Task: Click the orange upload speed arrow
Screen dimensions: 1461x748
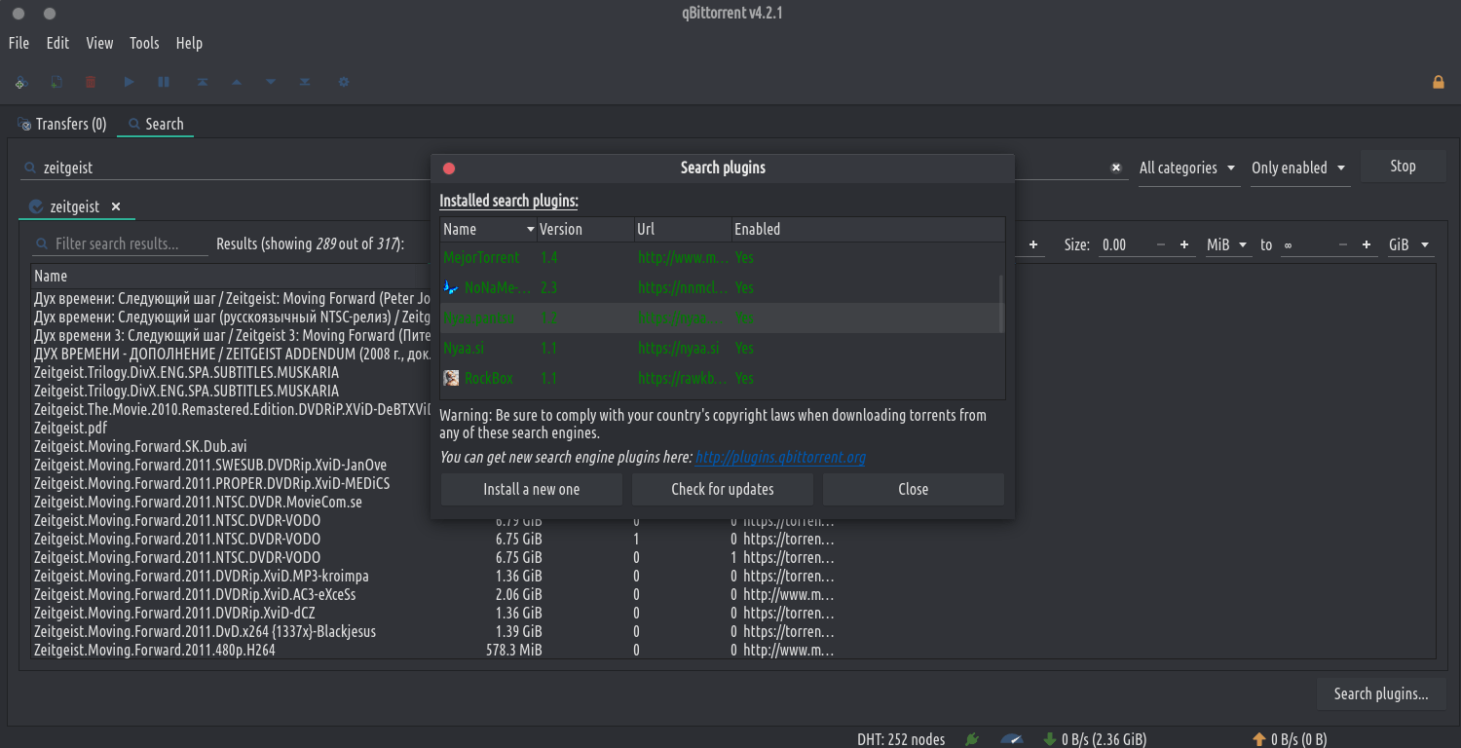Action: pyautogui.click(x=1258, y=739)
